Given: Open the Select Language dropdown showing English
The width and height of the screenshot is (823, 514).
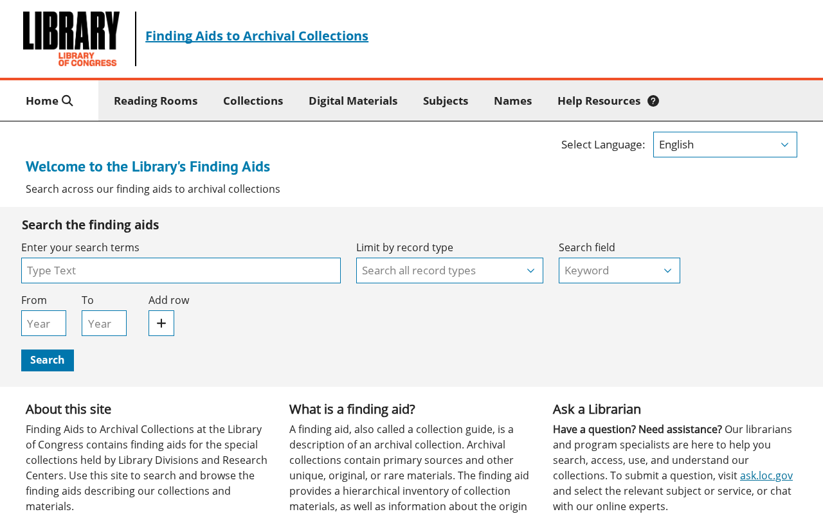Looking at the screenshot, I should click(725, 145).
